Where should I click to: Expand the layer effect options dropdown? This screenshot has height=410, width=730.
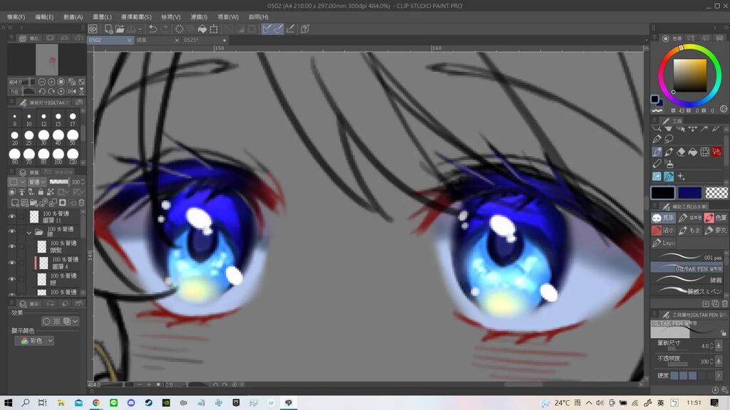pyautogui.click(x=74, y=321)
